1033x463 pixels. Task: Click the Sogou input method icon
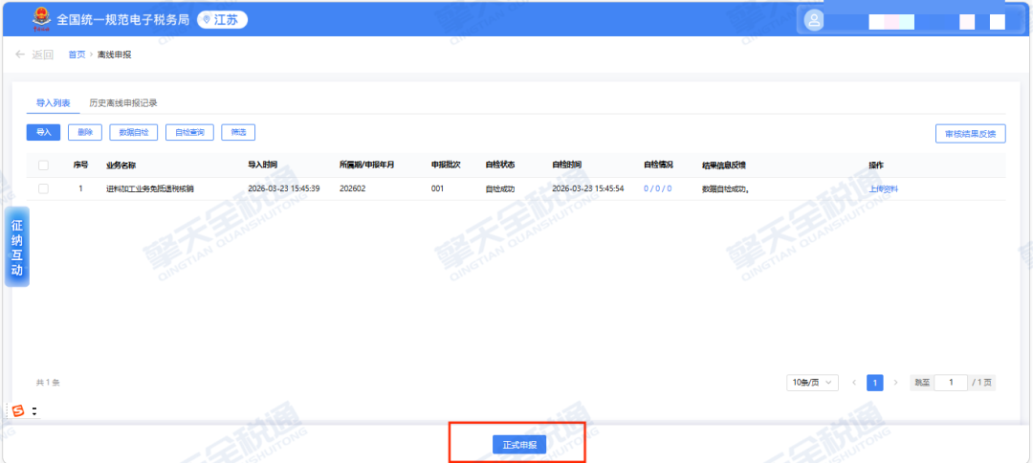18,411
